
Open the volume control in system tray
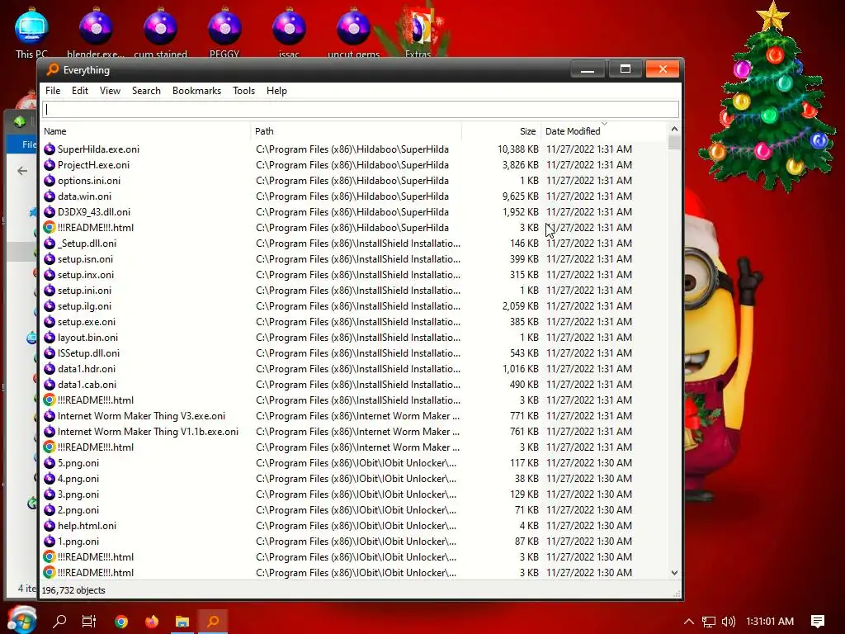click(x=728, y=622)
